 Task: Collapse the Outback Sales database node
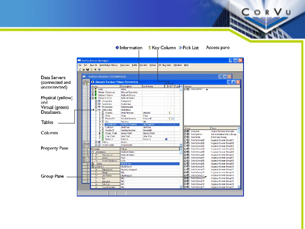tap(92, 98)
